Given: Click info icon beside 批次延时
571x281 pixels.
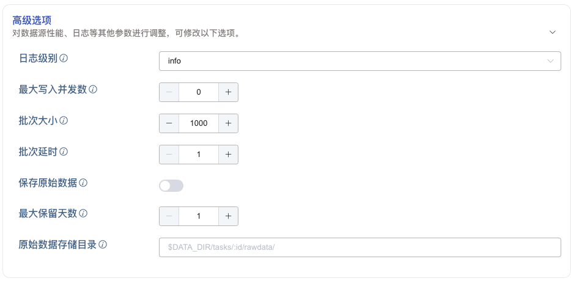Looking at the screenshot, I should pyautogui.click(x=64, y=151).
